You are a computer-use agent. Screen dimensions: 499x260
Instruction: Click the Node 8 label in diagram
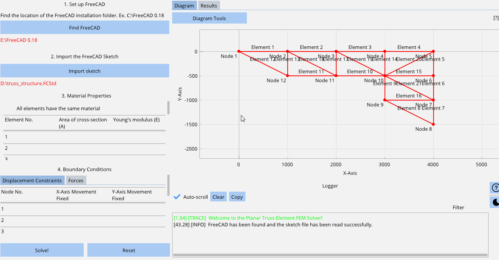click(424, 129)
